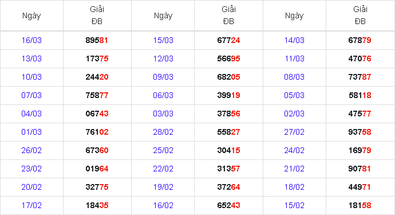Screen dimensions: 395x215
Task: Click the 15/03 date link
Action: click(163, 40)
